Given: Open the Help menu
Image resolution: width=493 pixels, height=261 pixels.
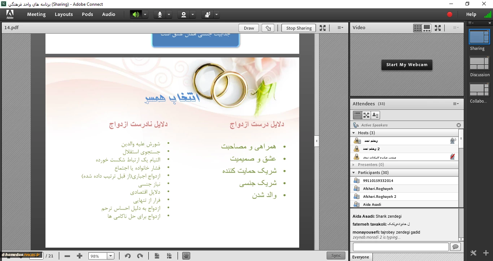Looking at the screenshot, I should pos(471,14).
